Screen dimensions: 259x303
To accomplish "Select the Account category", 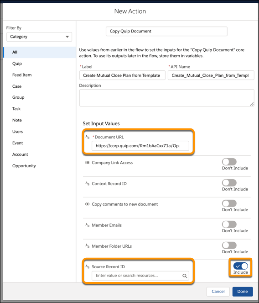I will (20, 154).
